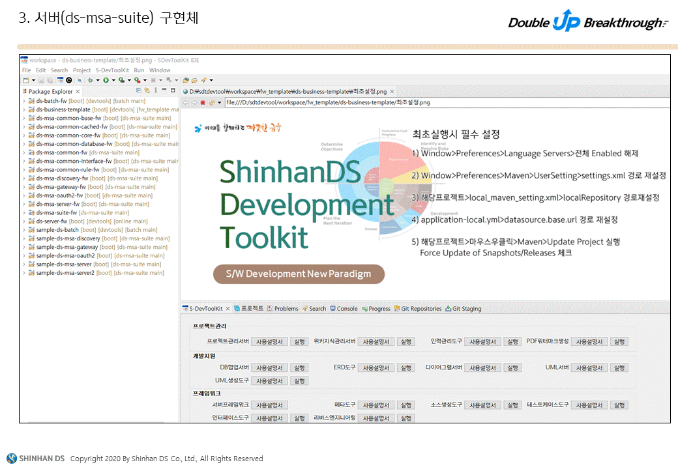This screenshot has height=469, width=678.
Task: Open browser refresh options dropdown arrow
Action: (x=219, y=103)
